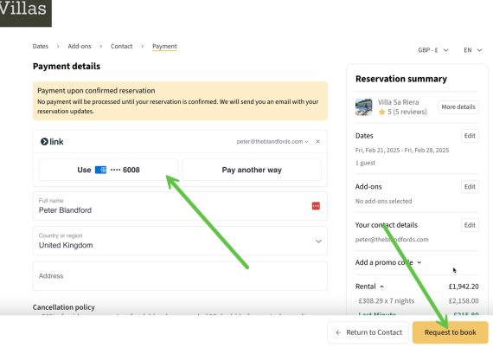Screen dimensions: 493x348
Task: Collapse the Rental price breakdown
Action: pos(369,287)
